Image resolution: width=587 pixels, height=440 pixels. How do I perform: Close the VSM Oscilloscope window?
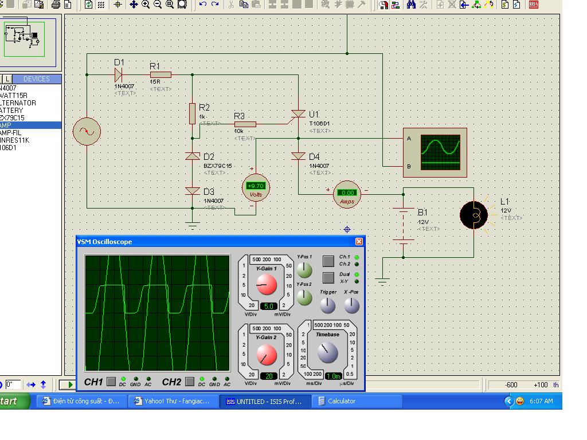(x=359, y=242)
